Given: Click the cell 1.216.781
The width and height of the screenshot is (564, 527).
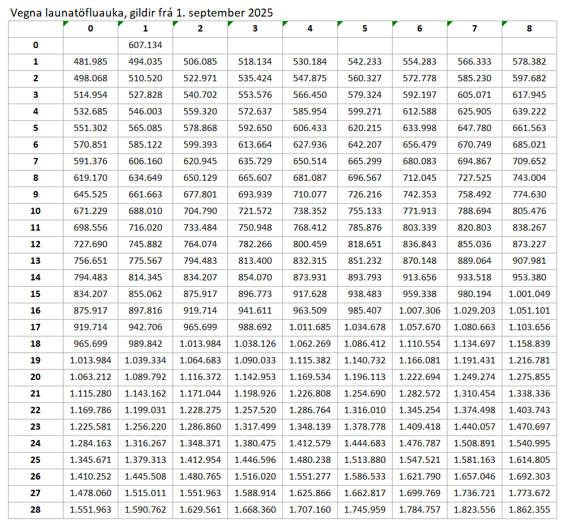Looking at the screenshot, I should pyautogui.click(x=530, y=360).
